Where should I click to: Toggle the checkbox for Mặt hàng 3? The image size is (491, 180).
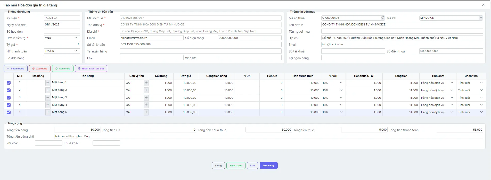9,98
